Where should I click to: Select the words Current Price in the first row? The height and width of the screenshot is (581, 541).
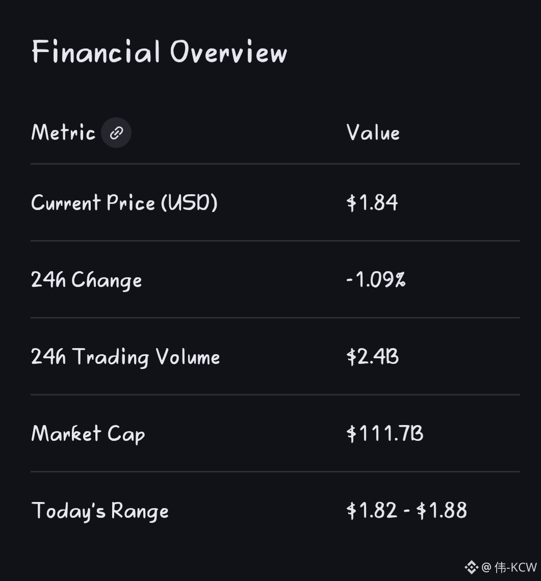(93, 203)
